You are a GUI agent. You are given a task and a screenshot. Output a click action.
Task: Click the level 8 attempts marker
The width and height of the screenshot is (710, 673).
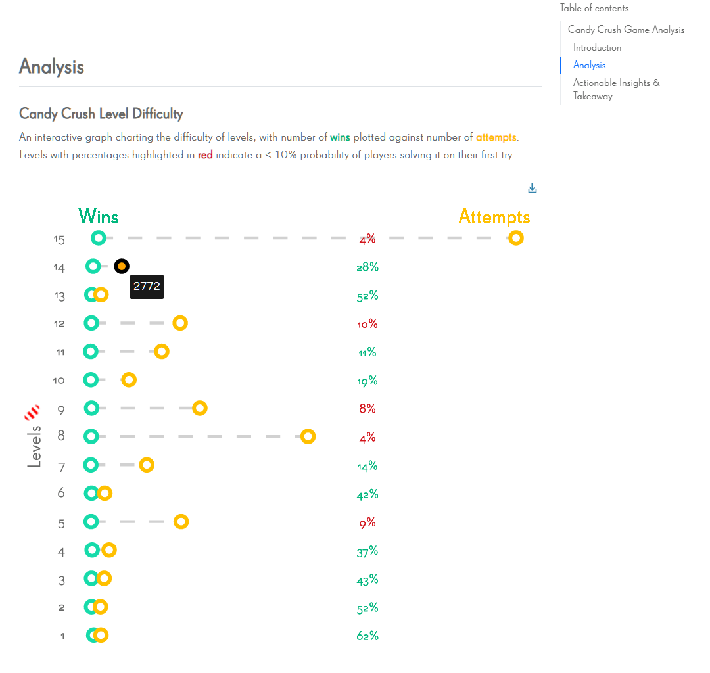tap(308, 436)
